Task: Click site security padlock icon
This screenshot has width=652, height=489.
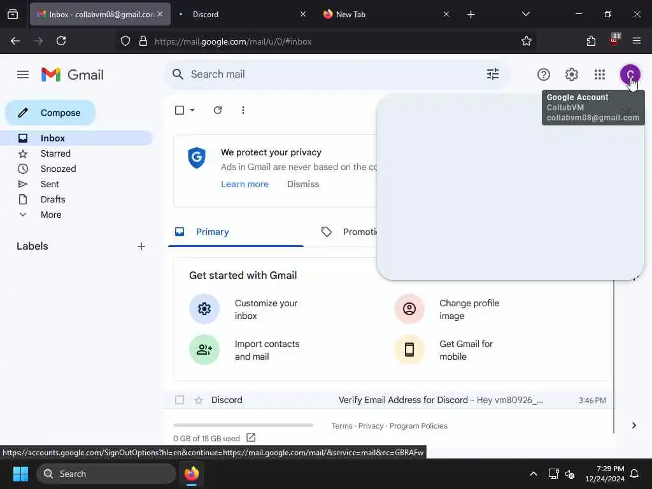Action: 143,41
